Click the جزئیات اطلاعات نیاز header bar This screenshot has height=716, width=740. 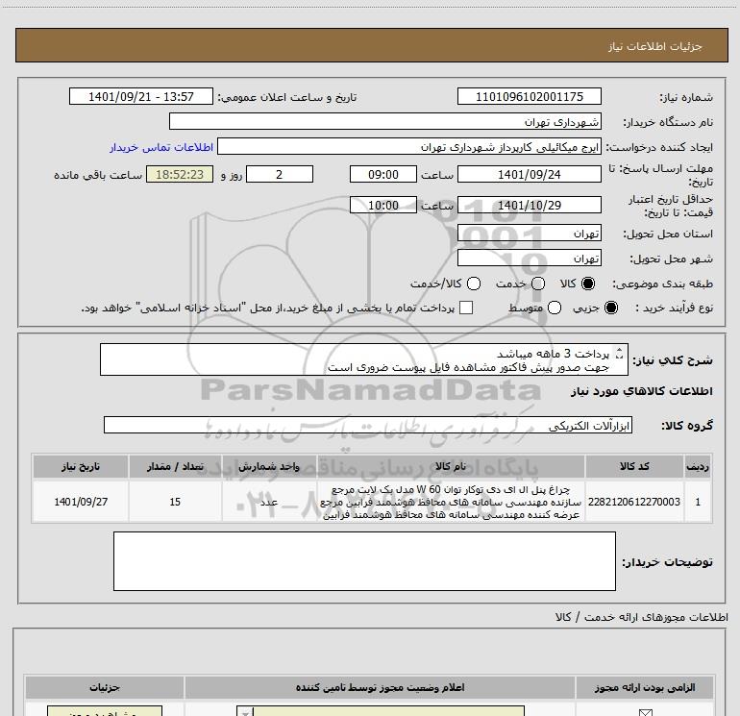click(x=371, y=45)
